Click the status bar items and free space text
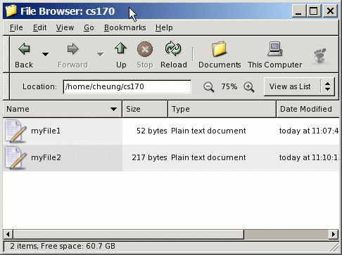This screenshot has width=342, height=255. point(63,246)
